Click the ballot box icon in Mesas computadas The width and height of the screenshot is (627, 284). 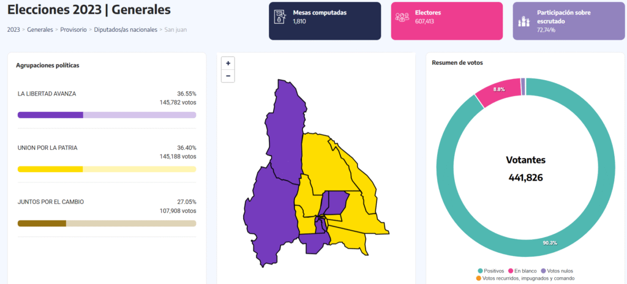[279, 17]
